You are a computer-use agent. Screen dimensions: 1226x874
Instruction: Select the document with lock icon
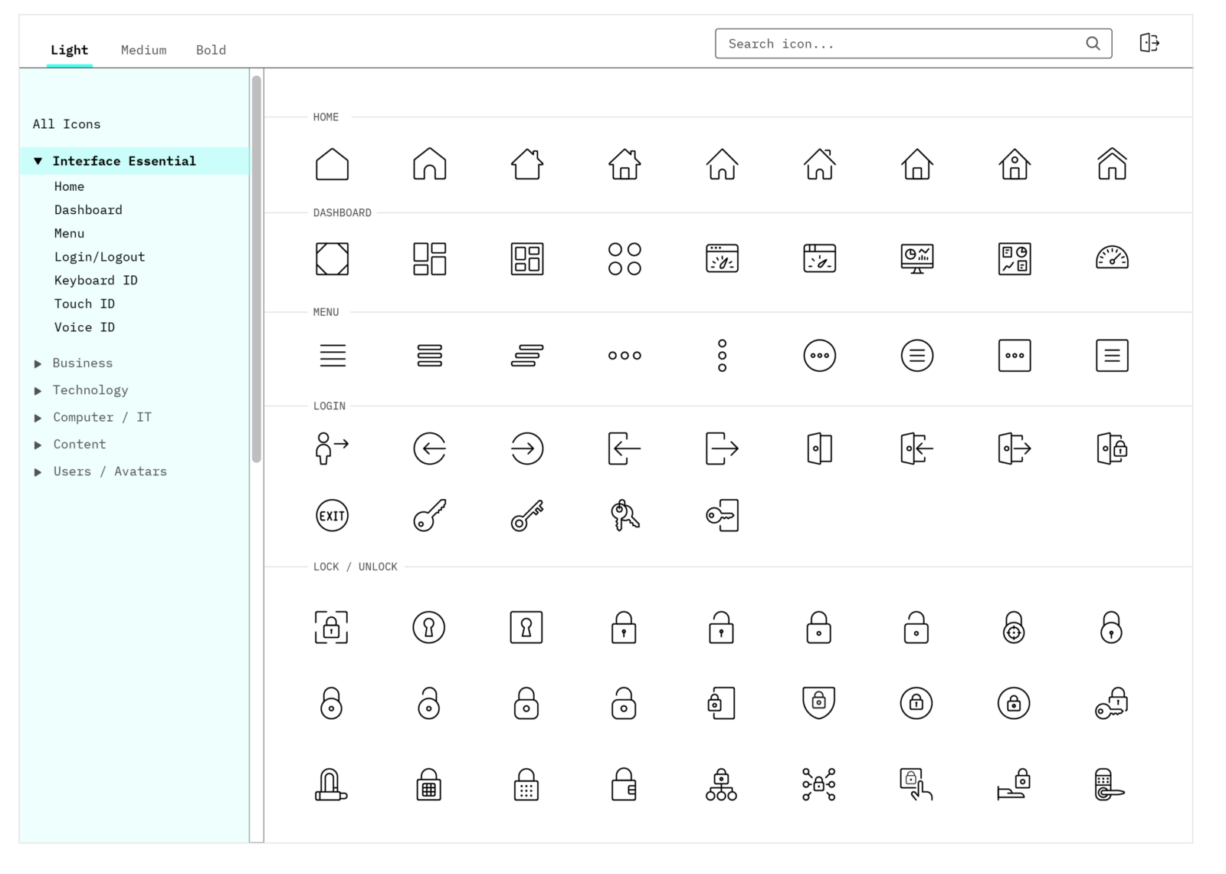[x=721, y=703]
